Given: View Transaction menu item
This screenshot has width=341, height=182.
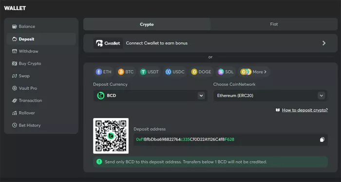Looking at the screenshot, I should pos(41,100).
